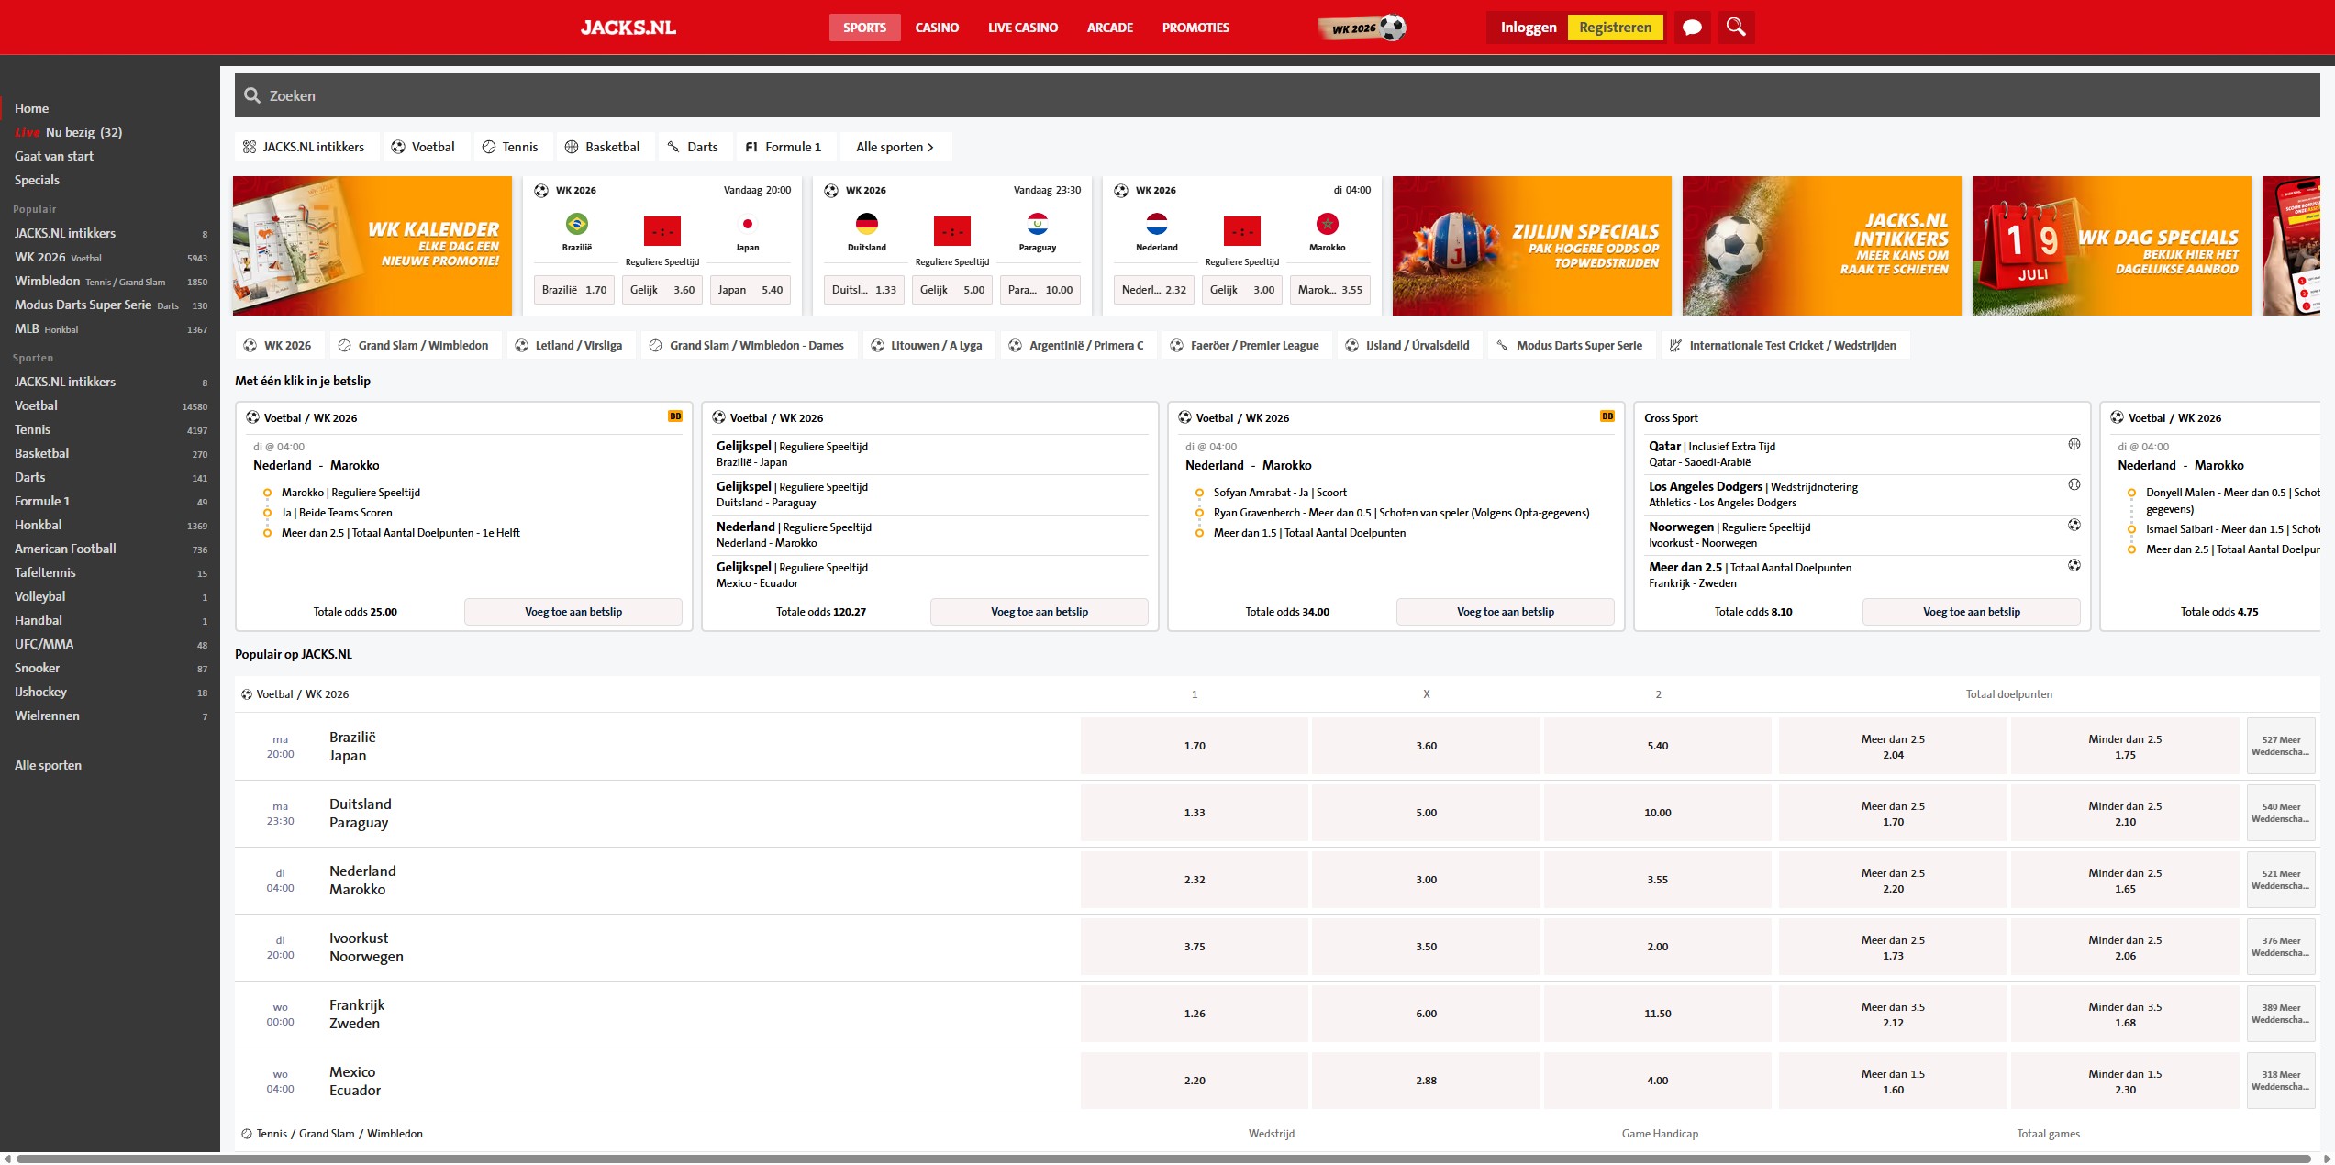Screen dimensions: 2335x1165
Task: Open Wimbledon Tennis / Grand Slam in sidebar
Action: point(110,281)
